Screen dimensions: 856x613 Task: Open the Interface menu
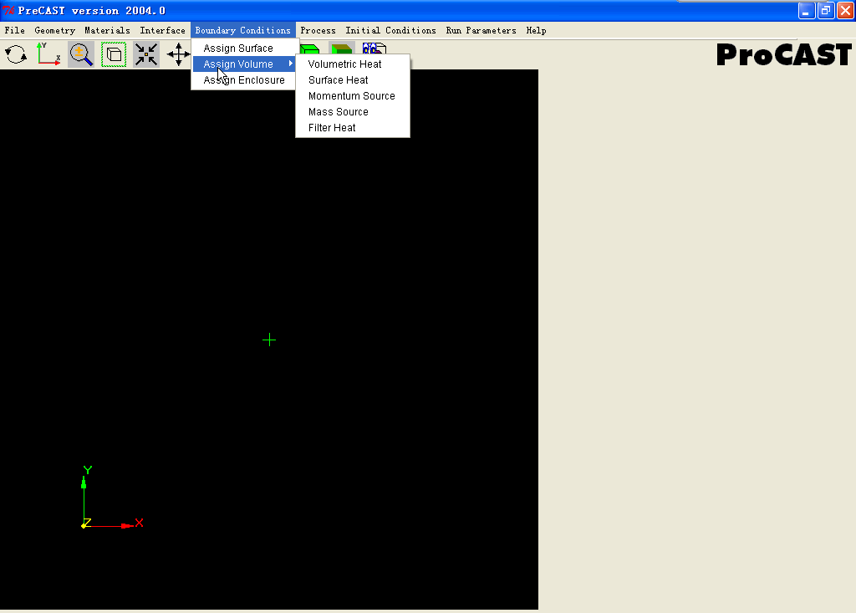(x=163, y=31)
